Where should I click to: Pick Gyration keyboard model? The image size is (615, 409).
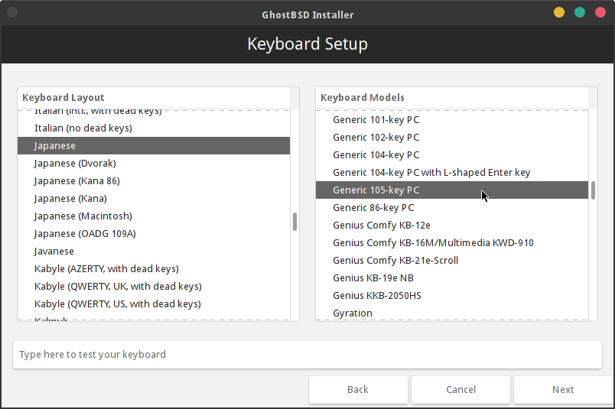(353, 313)
